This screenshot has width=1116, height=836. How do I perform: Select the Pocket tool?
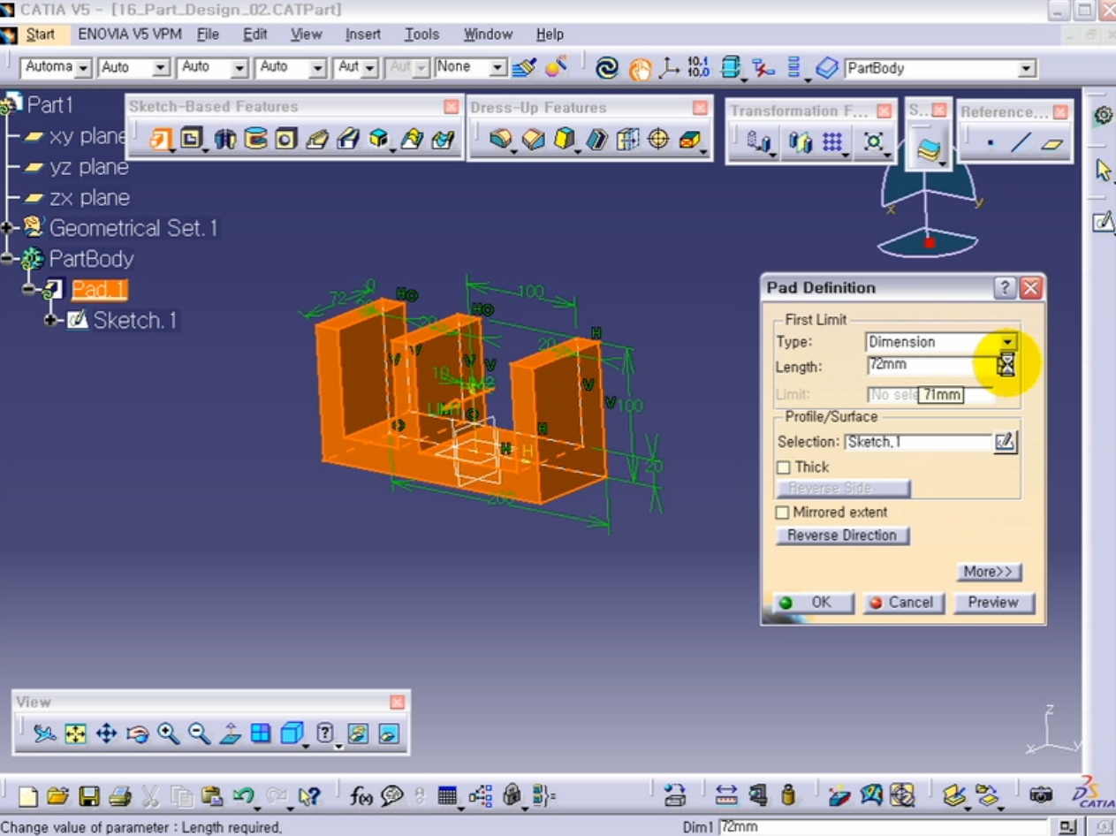coord(191,138)
